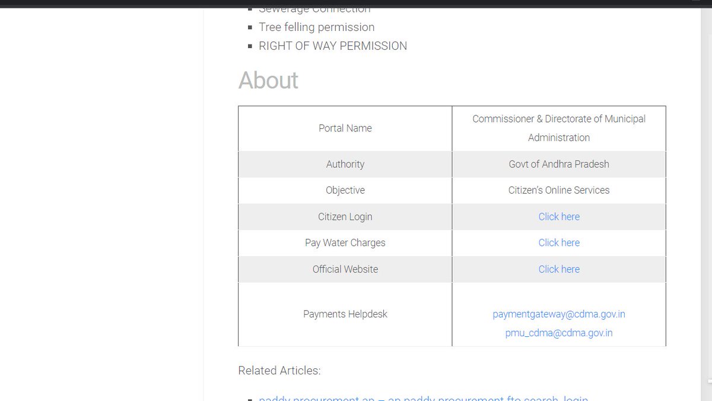Open the Official Website 'Click here' link
This screenshot has width=712, height=401.
559,269
